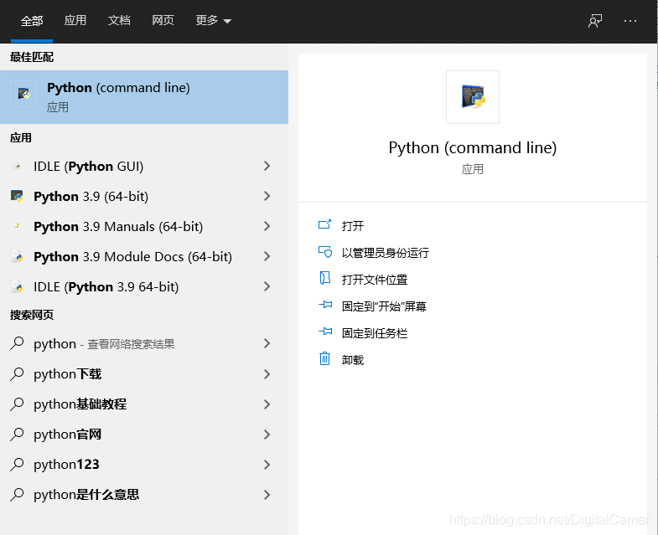Select python123 web suggestion
The image size is (658, 535).
[144, 465]
